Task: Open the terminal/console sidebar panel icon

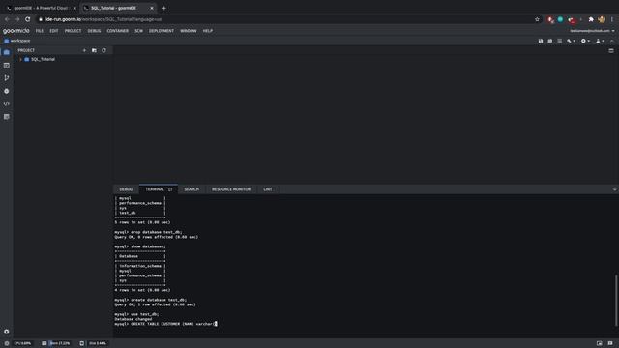Action: (x=7, y=65)
